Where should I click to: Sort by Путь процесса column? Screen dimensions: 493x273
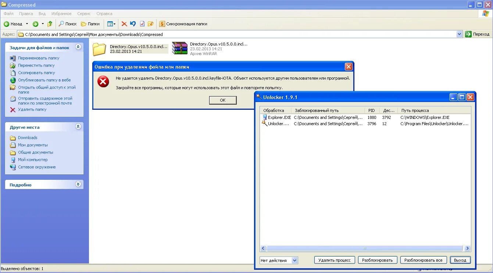pyautogui.click(x=435, y=110)
